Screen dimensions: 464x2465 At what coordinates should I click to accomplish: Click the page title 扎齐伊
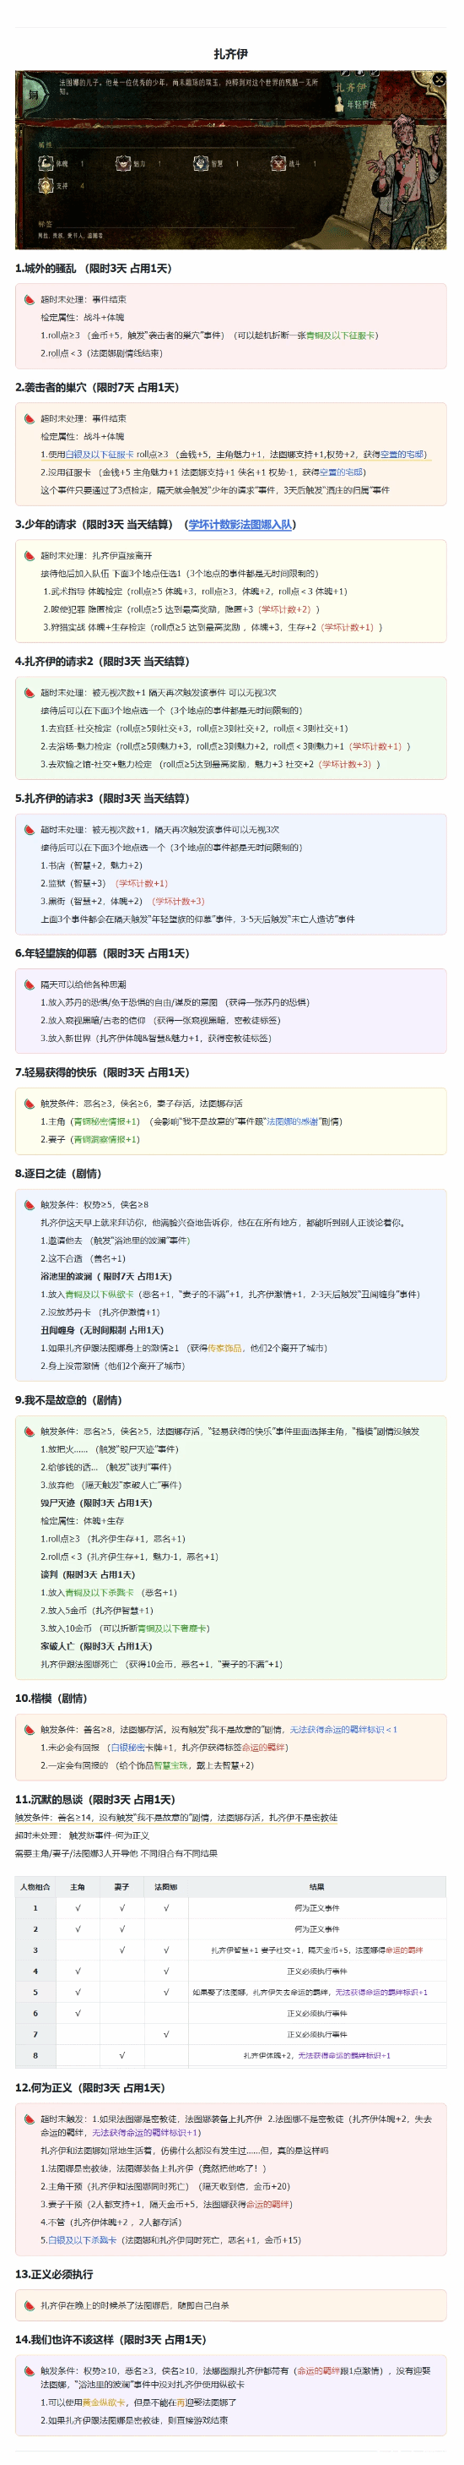(x=230, y=55)
